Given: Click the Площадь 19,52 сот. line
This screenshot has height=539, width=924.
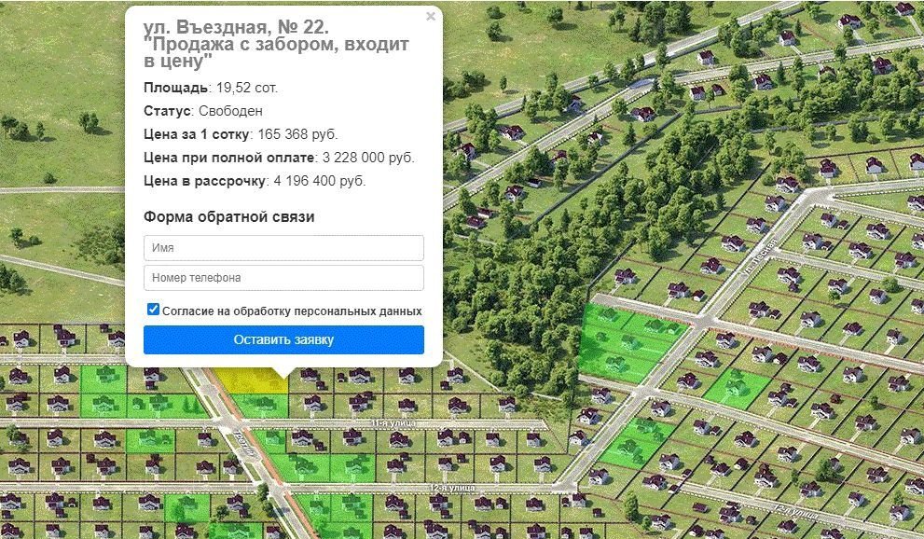Looking at the screenshot, I should pyautogui.click(x=211, y=88).
